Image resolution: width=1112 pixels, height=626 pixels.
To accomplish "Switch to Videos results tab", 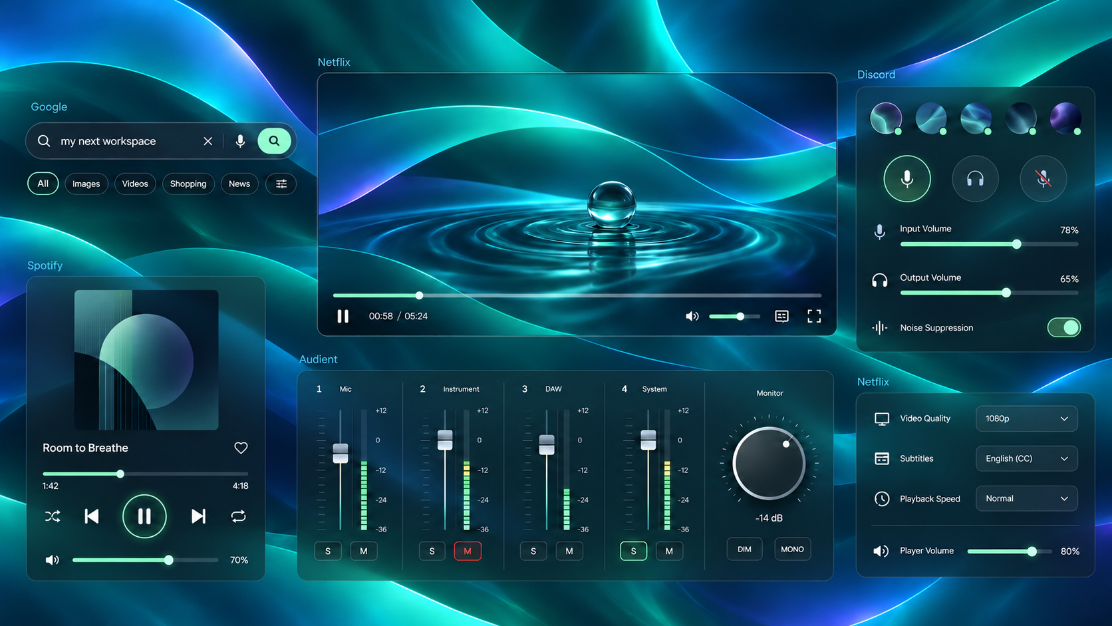I will click(135, 184).
